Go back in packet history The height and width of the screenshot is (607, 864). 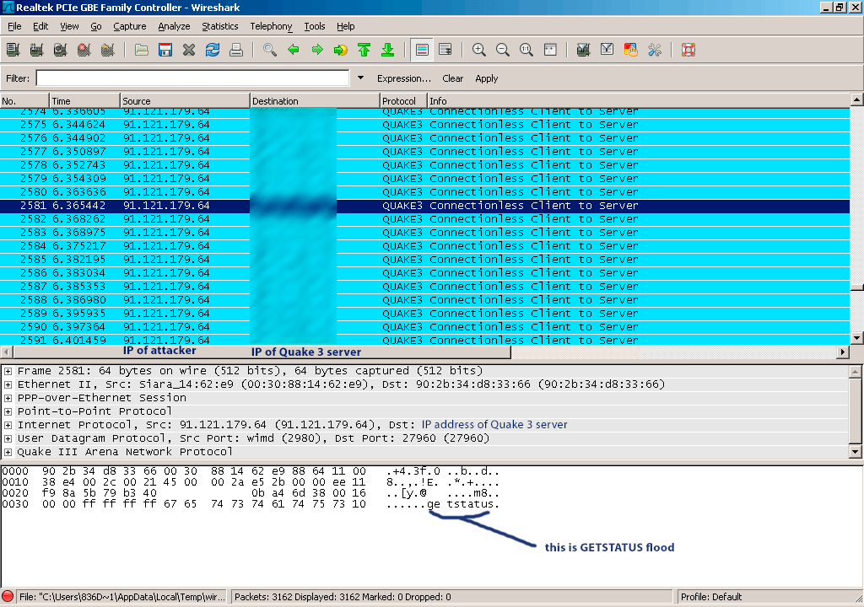click(x=294, y=50)
